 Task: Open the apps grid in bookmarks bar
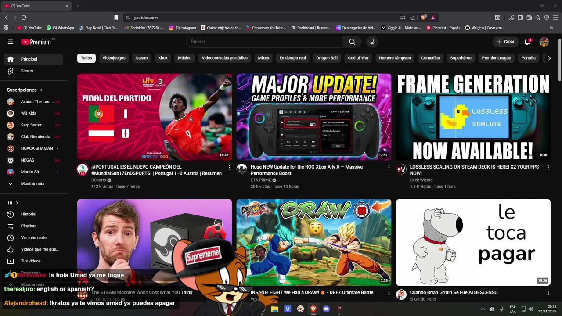coord(6,28)
